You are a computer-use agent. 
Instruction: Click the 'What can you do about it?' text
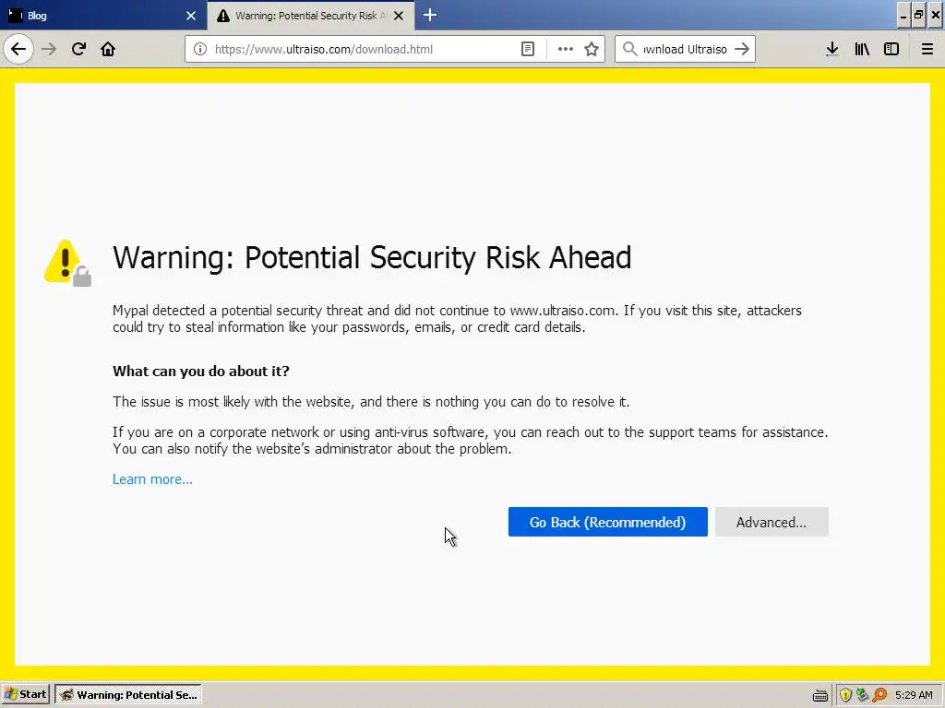(x=200, y=371)
